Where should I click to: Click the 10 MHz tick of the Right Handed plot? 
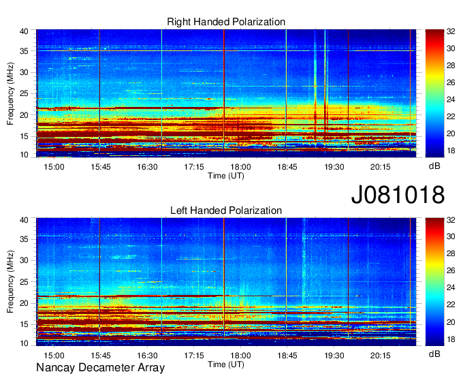[x=24, y=155]
